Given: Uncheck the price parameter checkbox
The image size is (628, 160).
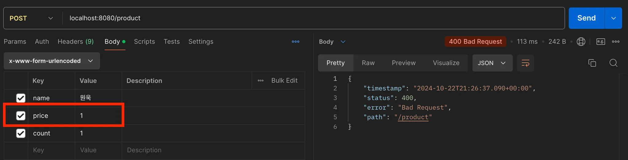Looking at the screenshot, I should pyautogui.click(x=21, y=116).
